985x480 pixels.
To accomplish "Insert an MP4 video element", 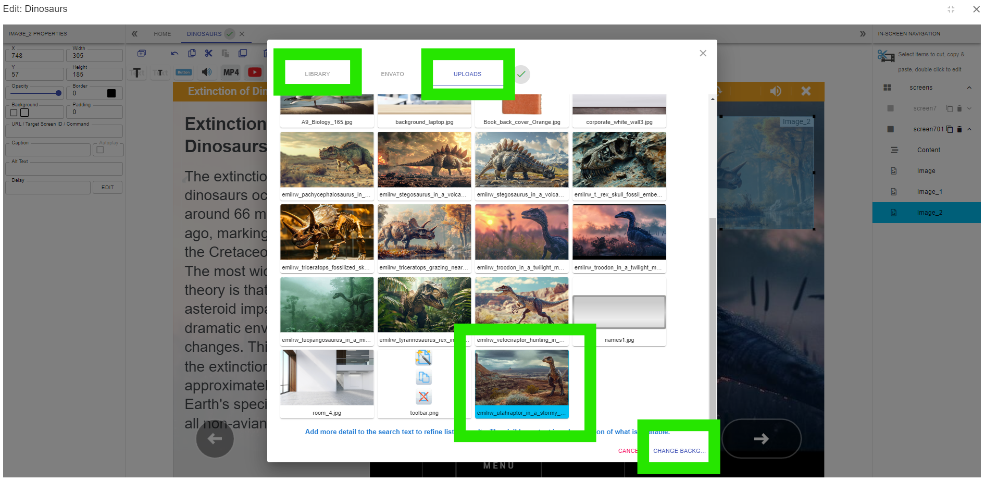I will [231, 72].
